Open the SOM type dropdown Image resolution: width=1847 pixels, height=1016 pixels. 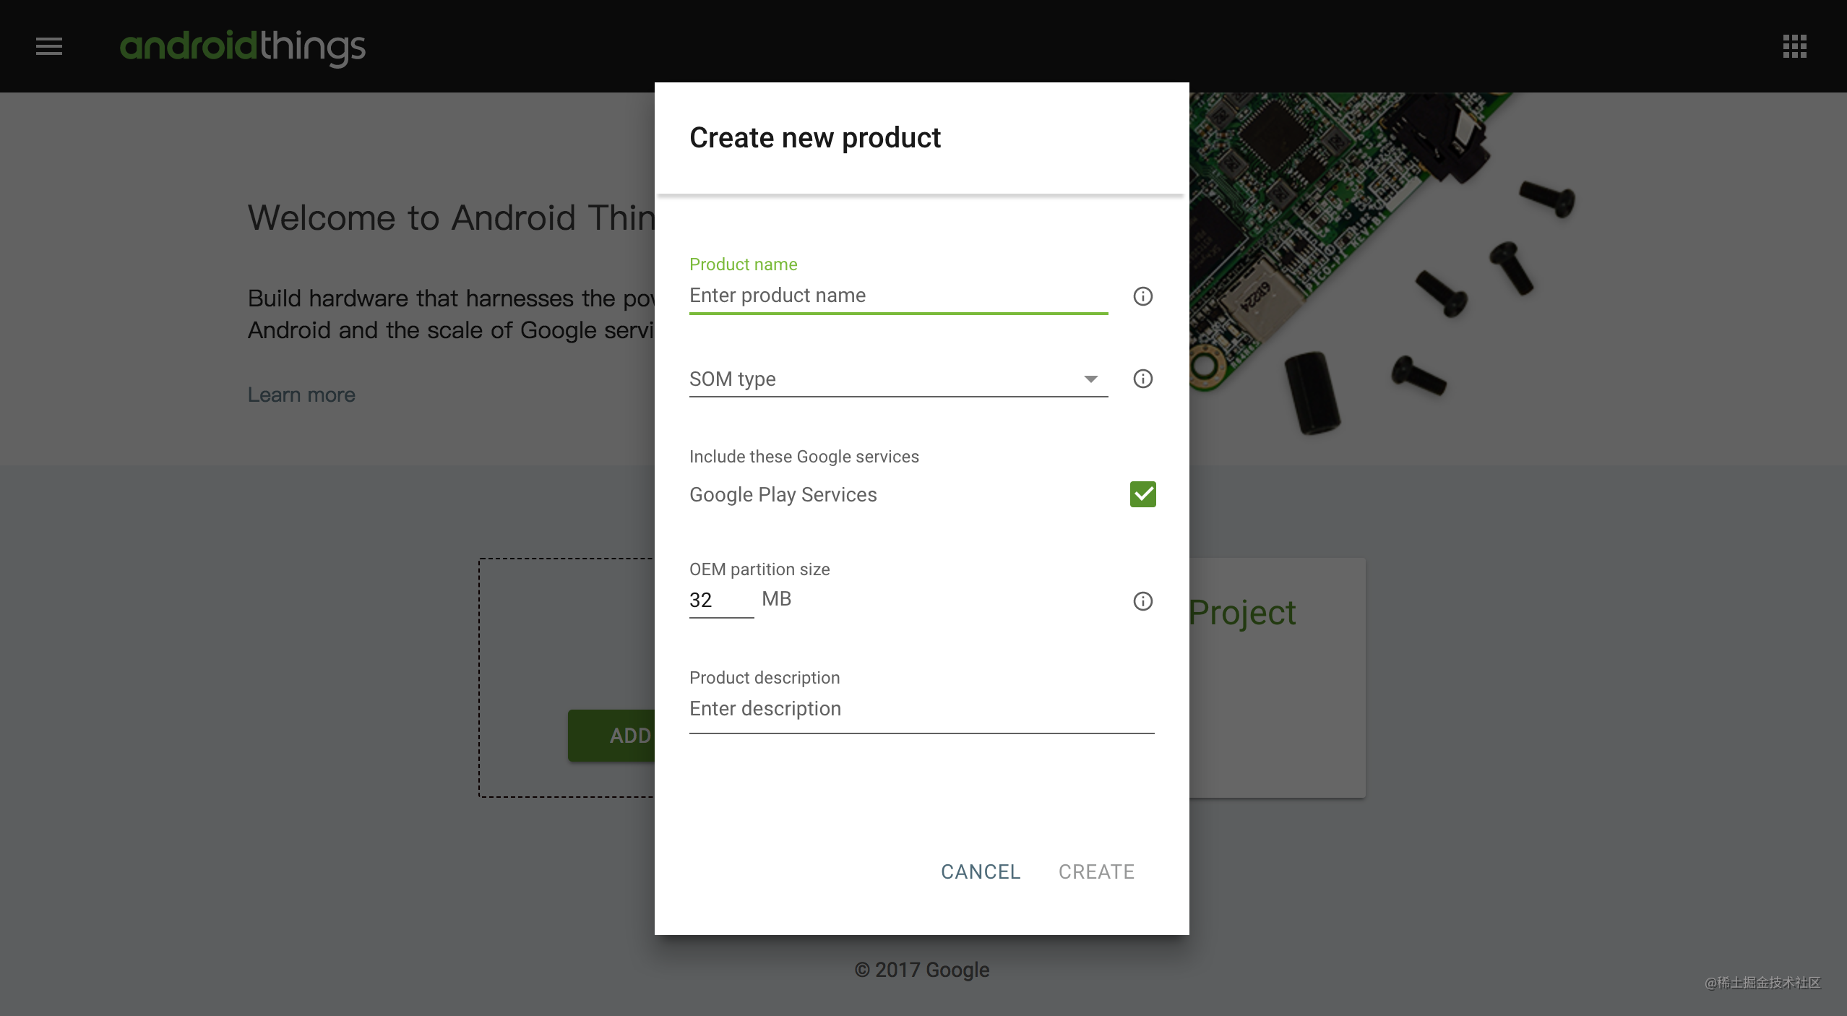898,379
